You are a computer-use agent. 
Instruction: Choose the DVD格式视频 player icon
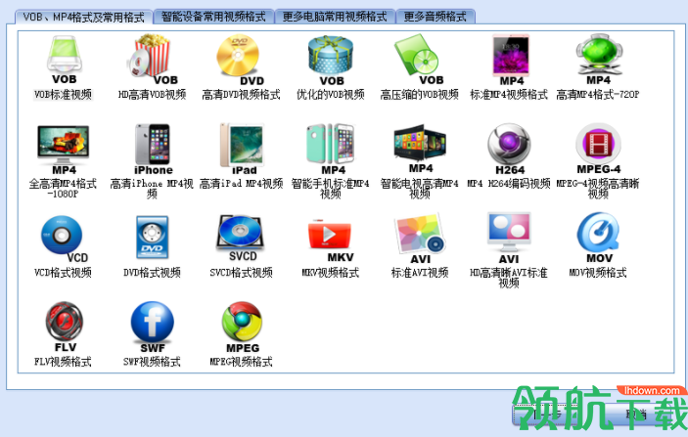point(152,238)
